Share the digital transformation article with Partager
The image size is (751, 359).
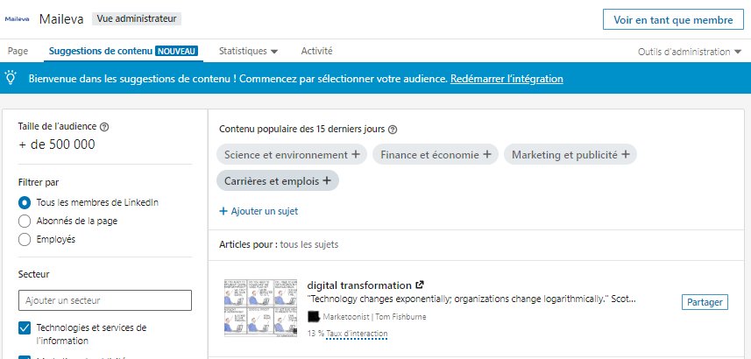pos(705,302)
